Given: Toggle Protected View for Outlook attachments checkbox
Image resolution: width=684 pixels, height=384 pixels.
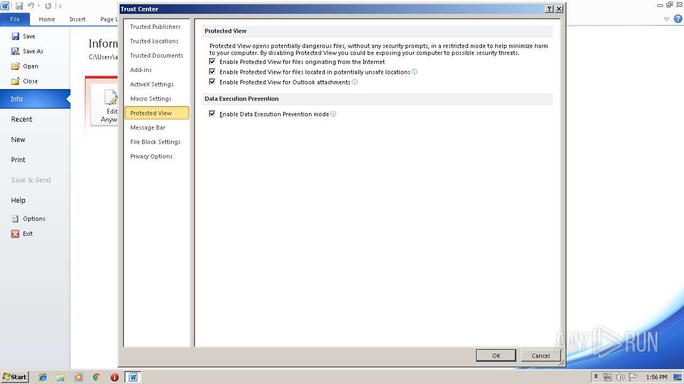Looking at the screenshot, I should pos(212,82).
